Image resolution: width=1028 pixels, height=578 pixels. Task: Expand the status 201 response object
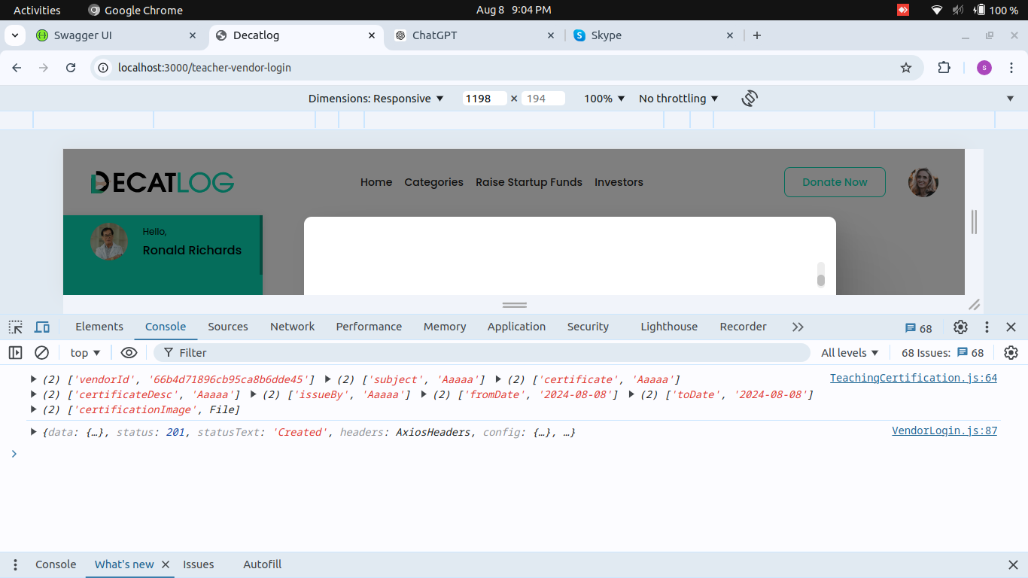(x=33, y=432)
